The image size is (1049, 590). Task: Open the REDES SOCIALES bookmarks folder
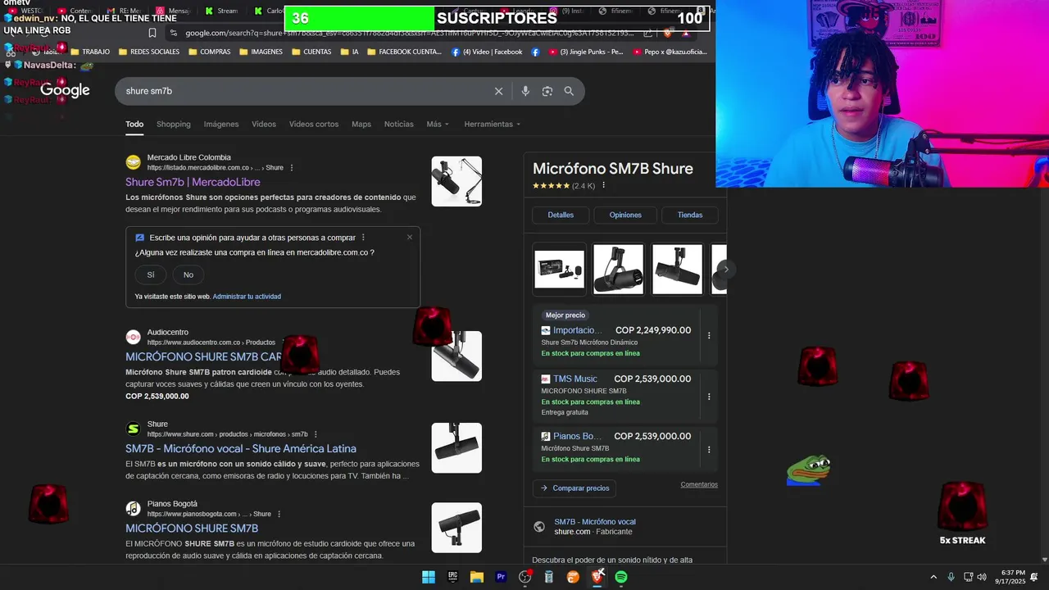tap(148, 52)
